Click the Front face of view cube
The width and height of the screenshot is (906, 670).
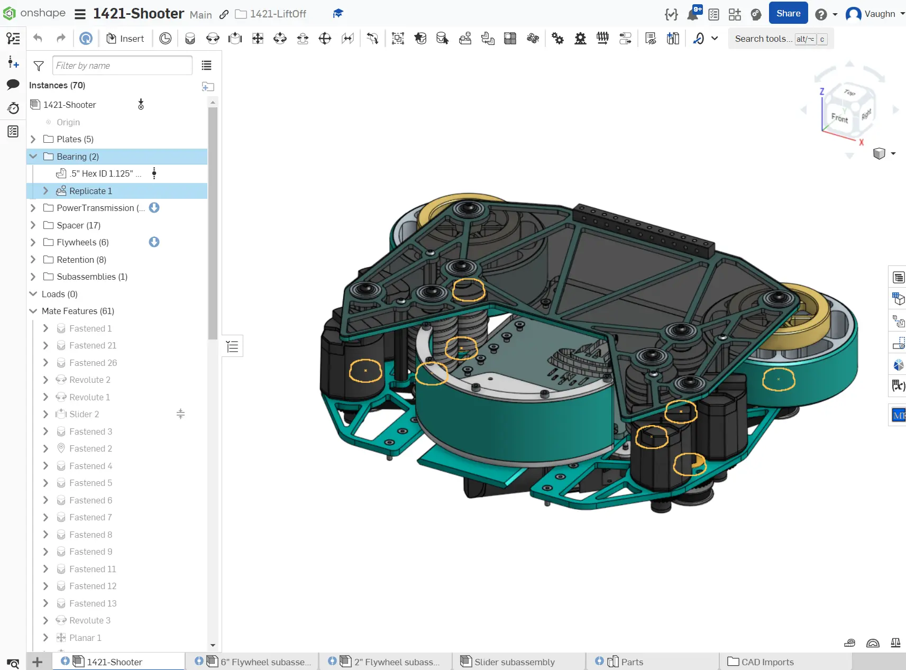point(839,117)
